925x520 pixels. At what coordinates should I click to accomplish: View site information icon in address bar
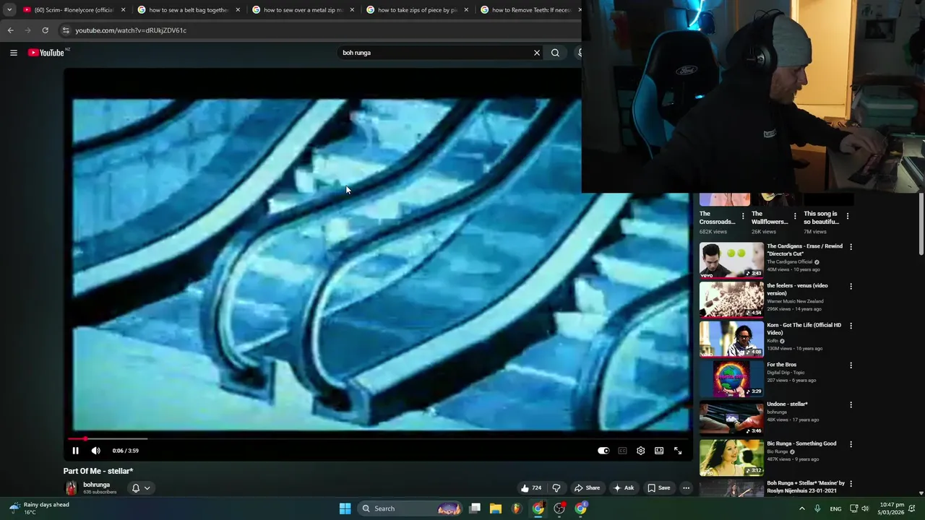pyautogui.click(x=66, y=30)
